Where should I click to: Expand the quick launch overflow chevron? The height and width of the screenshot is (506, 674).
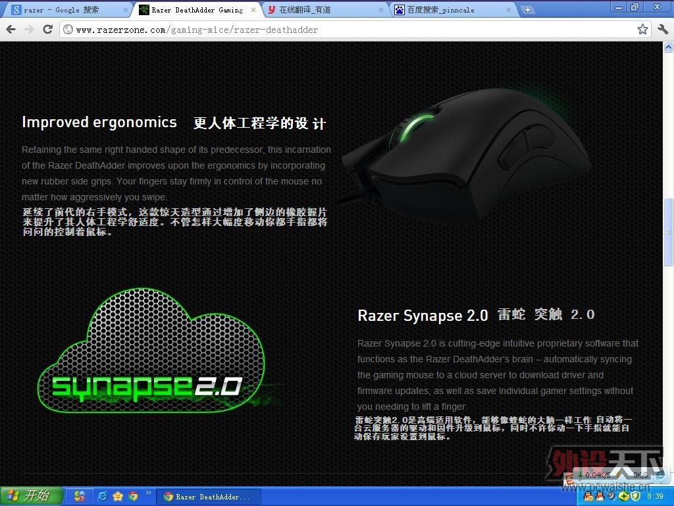[149, 493]
